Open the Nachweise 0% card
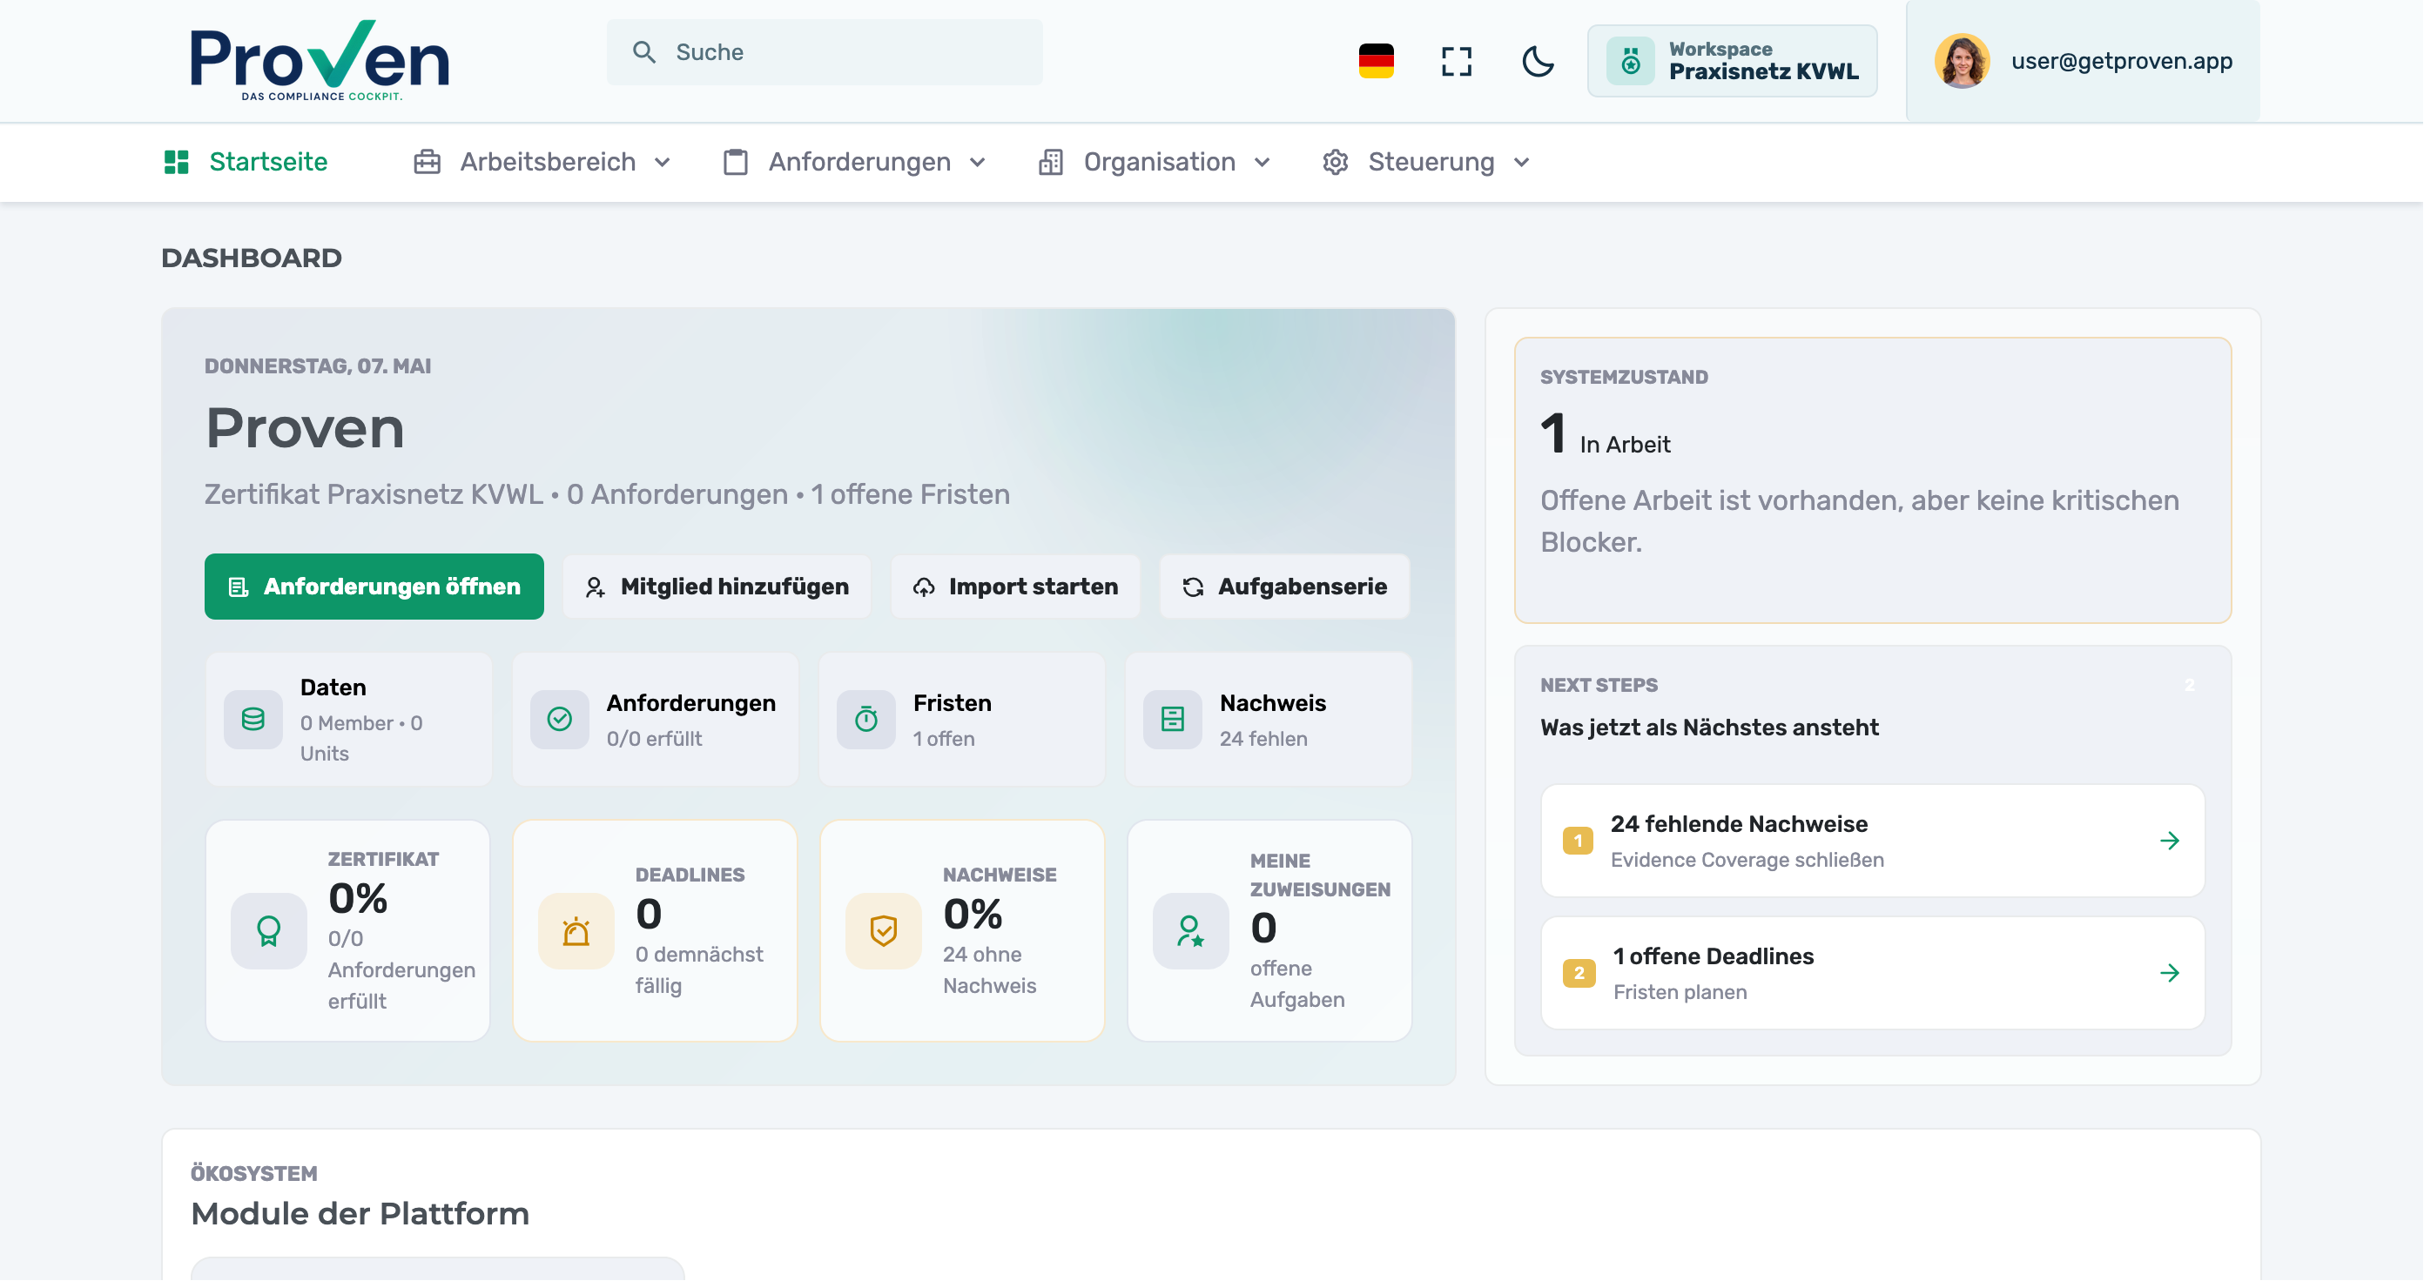Image resolution: width=2424 pixels, height=1281 pixels. [x=963, y=932]
